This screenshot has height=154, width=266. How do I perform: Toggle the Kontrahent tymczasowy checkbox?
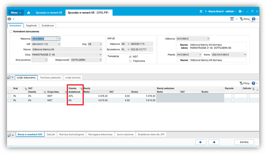[x=11, y=32]
